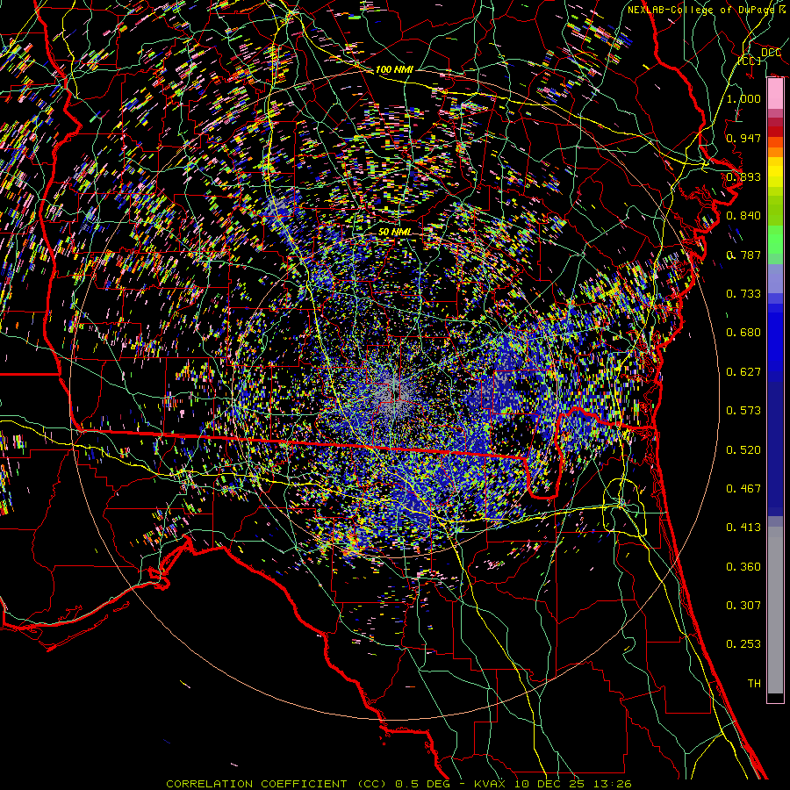Screen dimensions: 790x790
Task: Select the 1.000 value on the legend
Action: (743, 98)
